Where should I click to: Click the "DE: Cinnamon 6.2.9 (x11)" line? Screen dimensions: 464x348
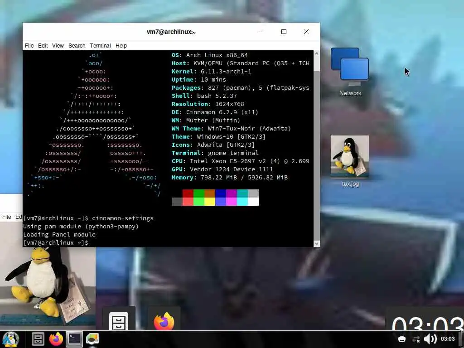coord(215,112)
